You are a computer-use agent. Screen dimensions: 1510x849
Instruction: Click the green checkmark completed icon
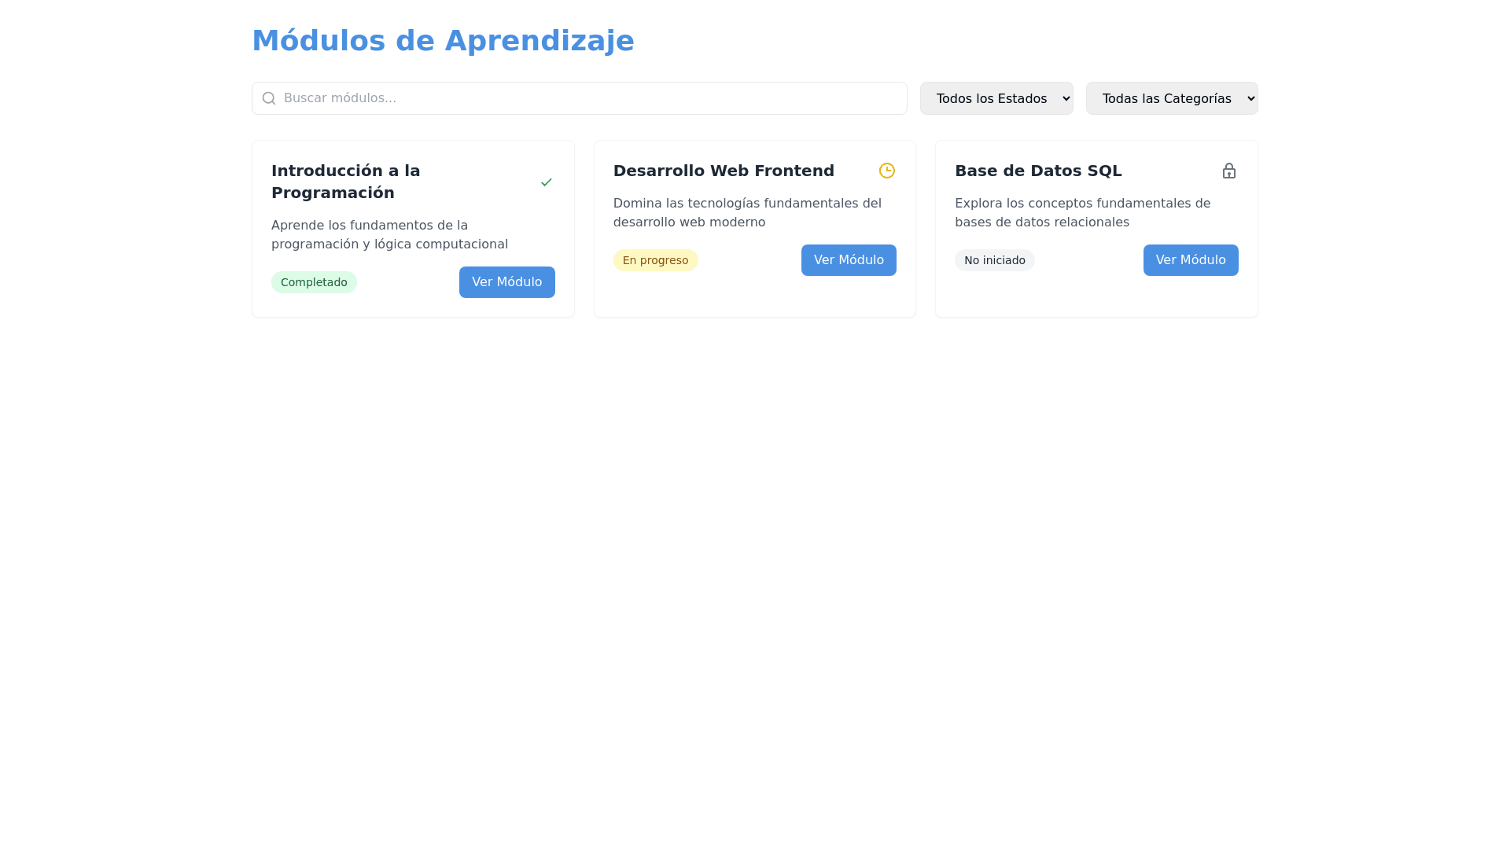coord(547,182)
